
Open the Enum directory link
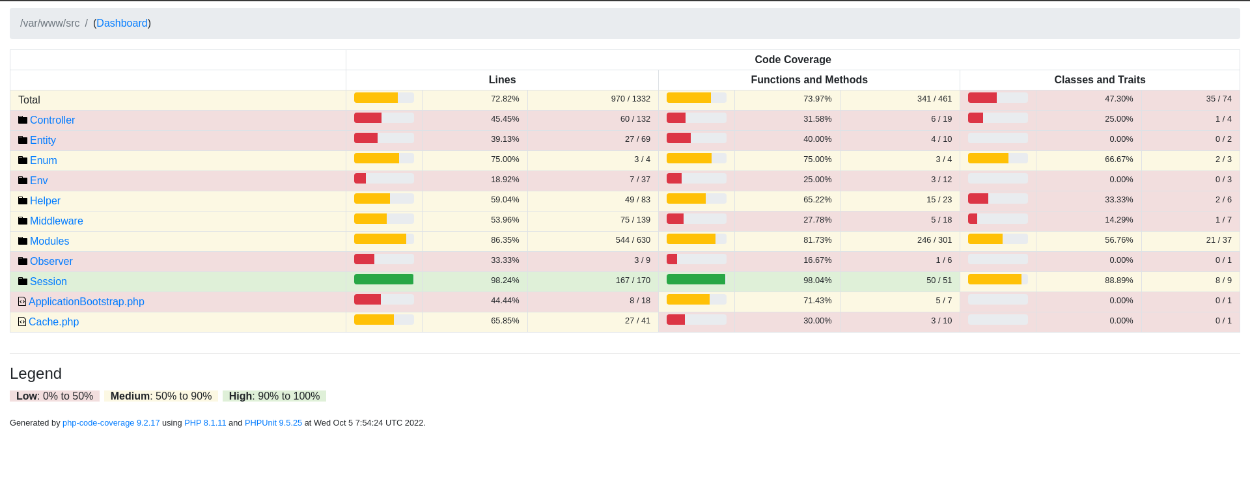coord(44,161)
